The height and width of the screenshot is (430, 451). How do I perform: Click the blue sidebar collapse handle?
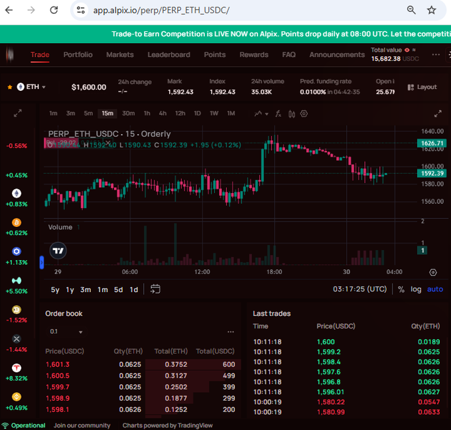point(42,262)
